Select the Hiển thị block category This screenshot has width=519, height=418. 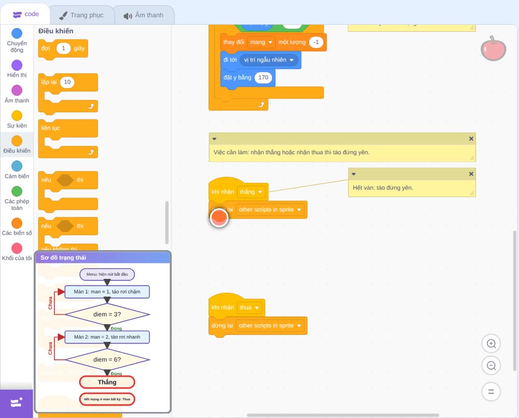click(x=17, y=69)
